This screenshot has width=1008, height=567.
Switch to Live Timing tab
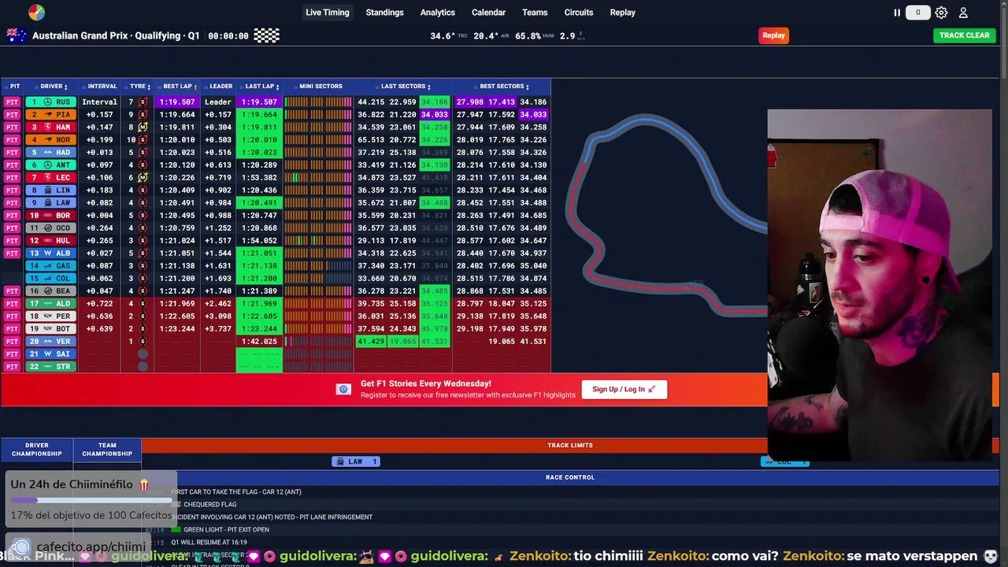click(x=328, y=13)
